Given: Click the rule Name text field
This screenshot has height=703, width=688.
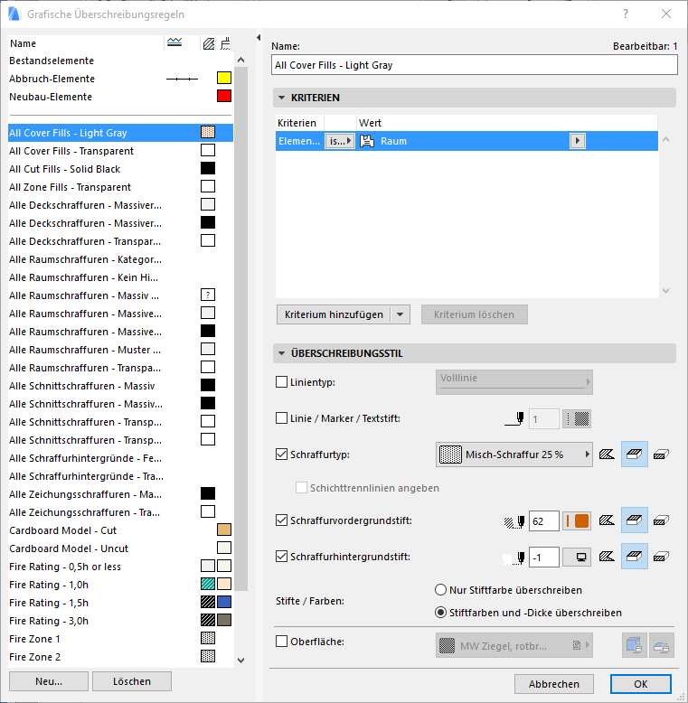Looking at the screenshot, I should point(475,65).
